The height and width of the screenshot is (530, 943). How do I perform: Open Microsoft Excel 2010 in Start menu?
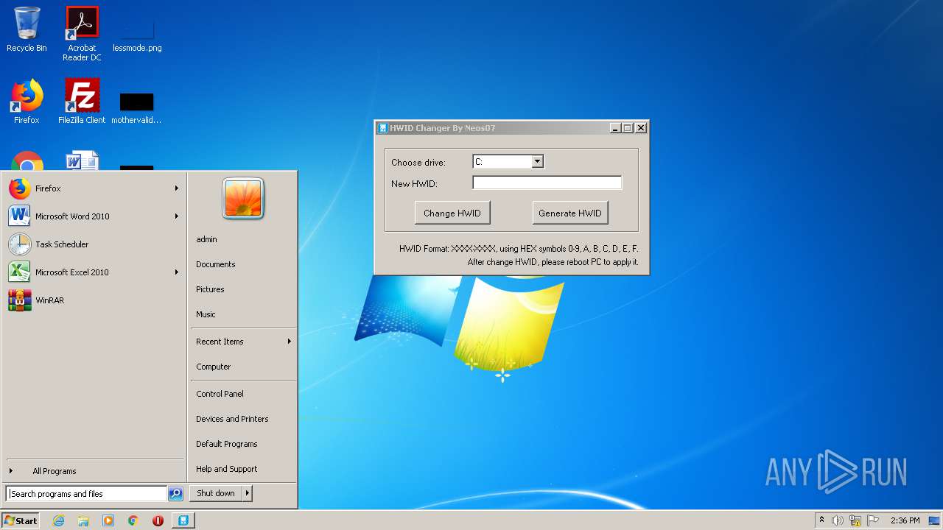tap(94, 272)
